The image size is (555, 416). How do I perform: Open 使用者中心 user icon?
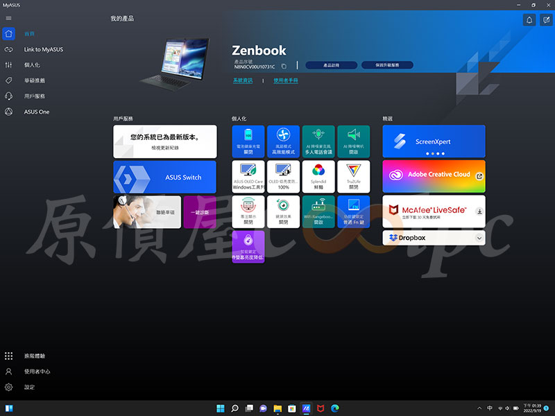(8, 372)
